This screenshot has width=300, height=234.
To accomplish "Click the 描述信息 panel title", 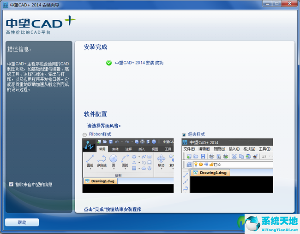I will coord(19,49).
